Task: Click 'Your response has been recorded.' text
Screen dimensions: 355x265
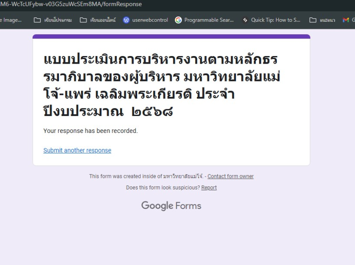Action: tap(91, 131)
